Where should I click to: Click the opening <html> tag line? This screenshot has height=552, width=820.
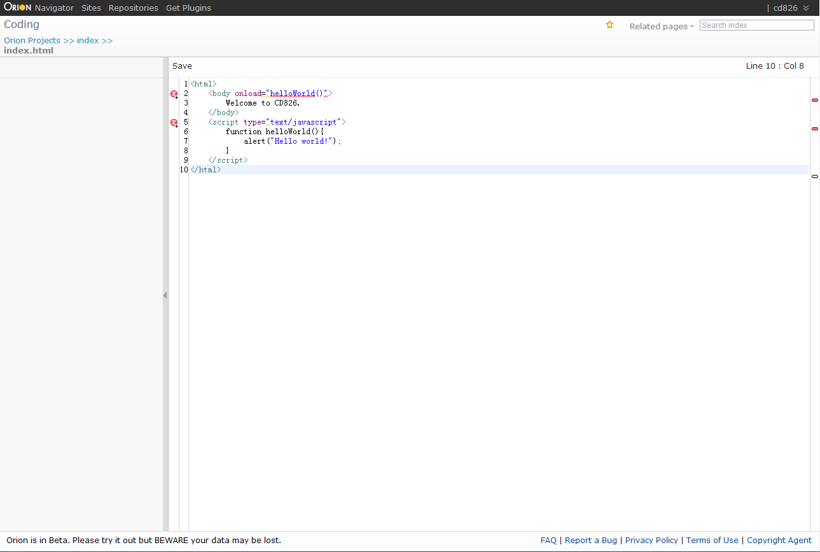point(204,84)
